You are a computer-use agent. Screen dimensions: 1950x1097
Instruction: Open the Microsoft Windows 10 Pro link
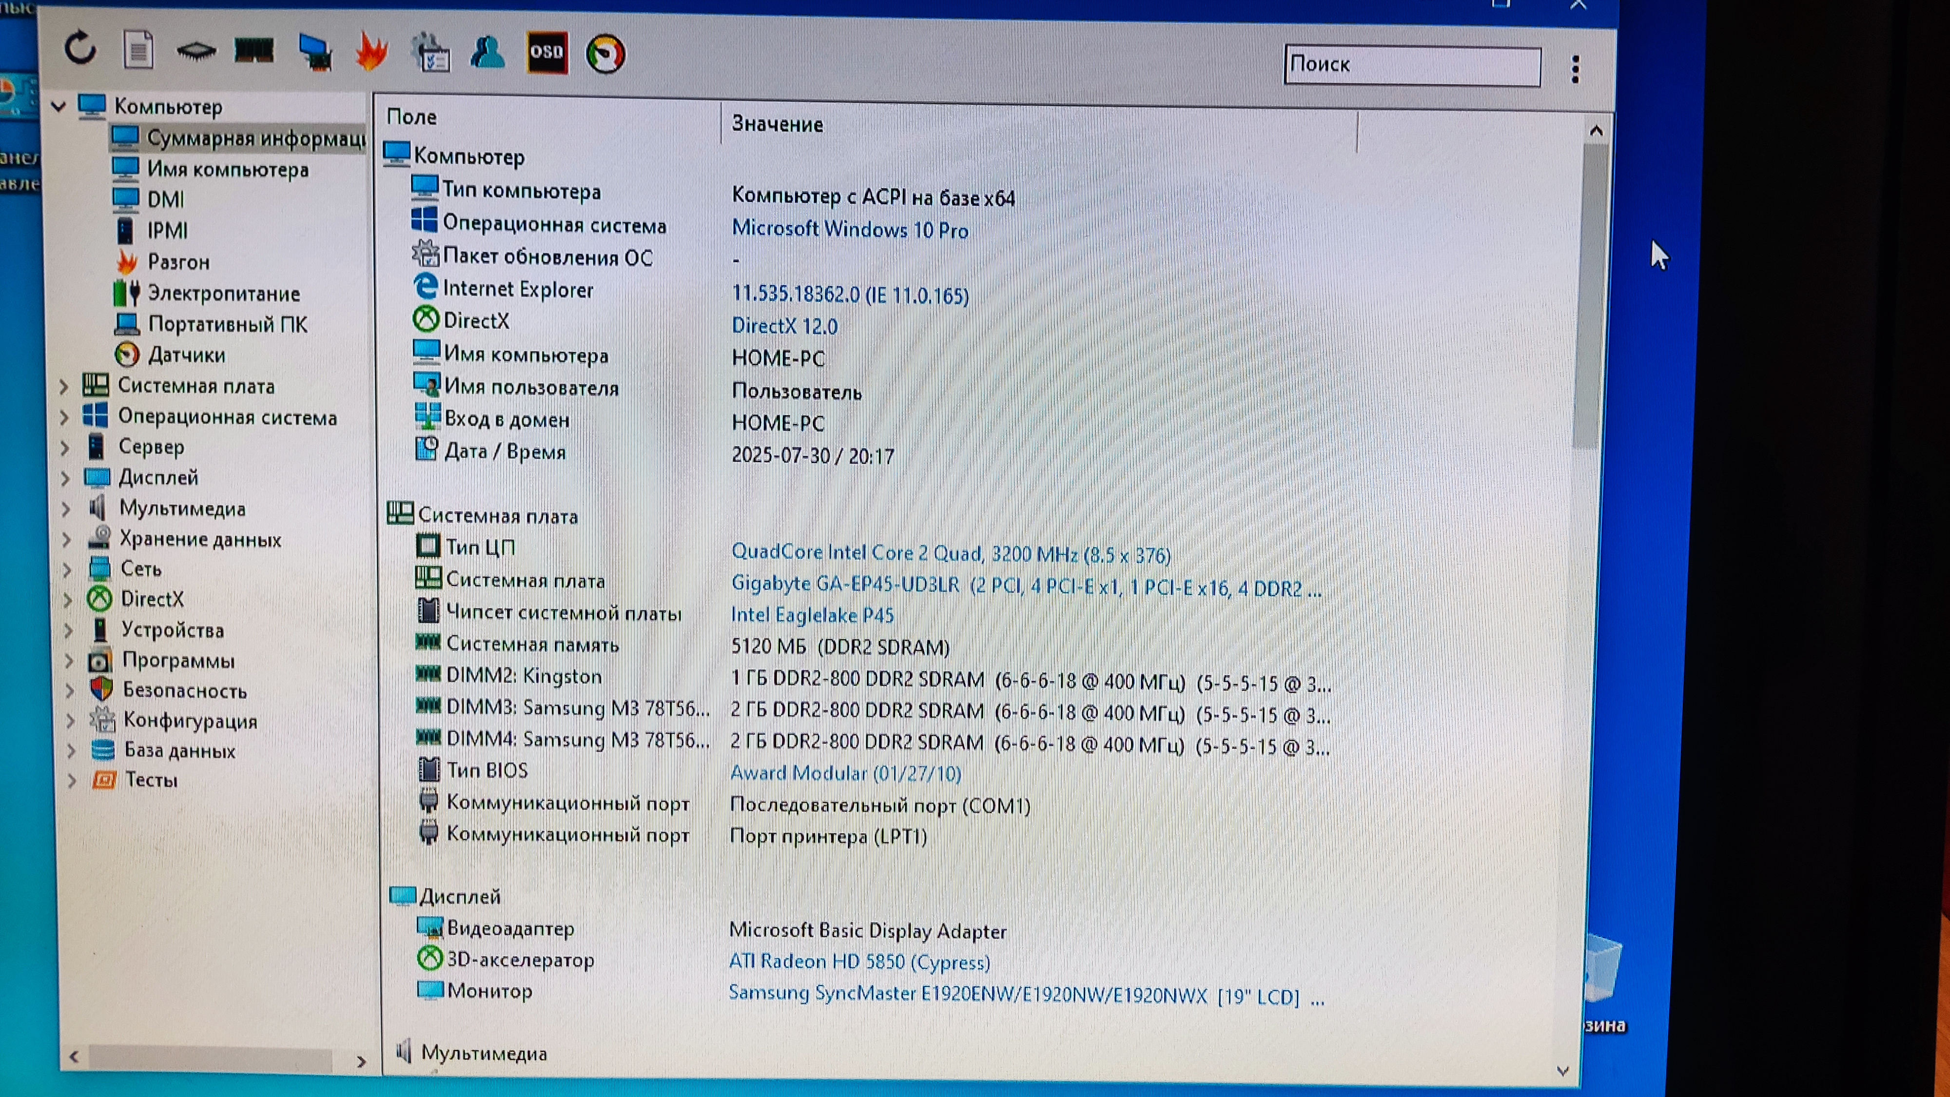click(849, 229)
